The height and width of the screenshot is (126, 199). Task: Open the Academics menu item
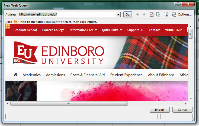pyautogui.click(x=31, y=75)
